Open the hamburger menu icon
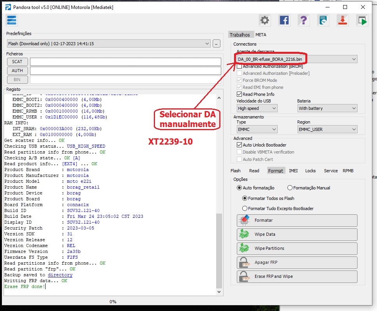377x311 pixels. tap(12, 20)
